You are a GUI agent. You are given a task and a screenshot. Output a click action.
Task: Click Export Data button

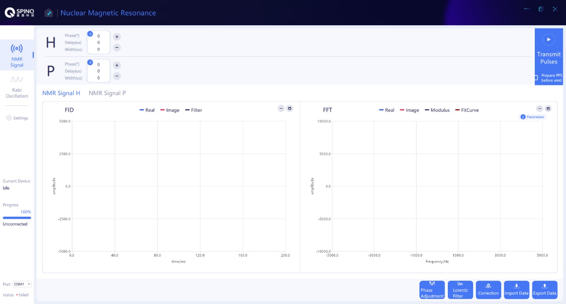click(x=545, y=290)
